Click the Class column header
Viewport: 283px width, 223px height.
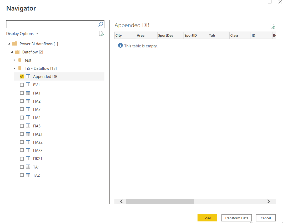click(240, 36)
